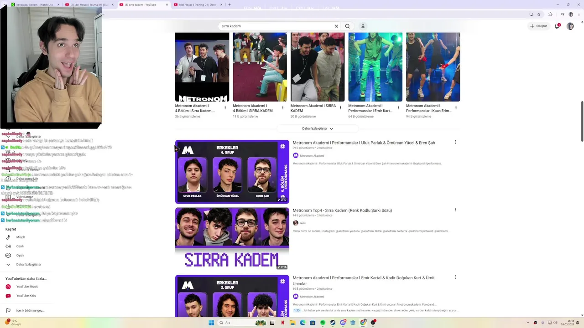Jump to 1:35 timestamp chip in third result
584x328 pixels.
297,311
